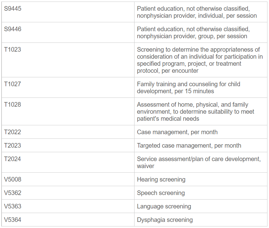Click the V5008 code cell
This screenshot has width=269, height=228.
(x=13, y=180)
